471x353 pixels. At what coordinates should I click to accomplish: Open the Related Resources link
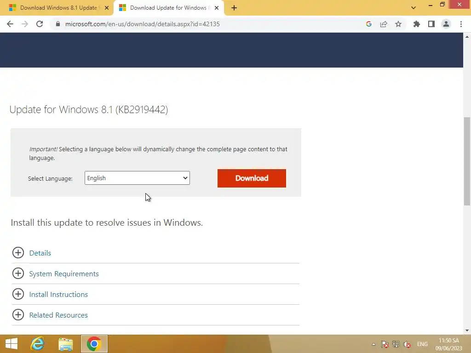(58, 315)
